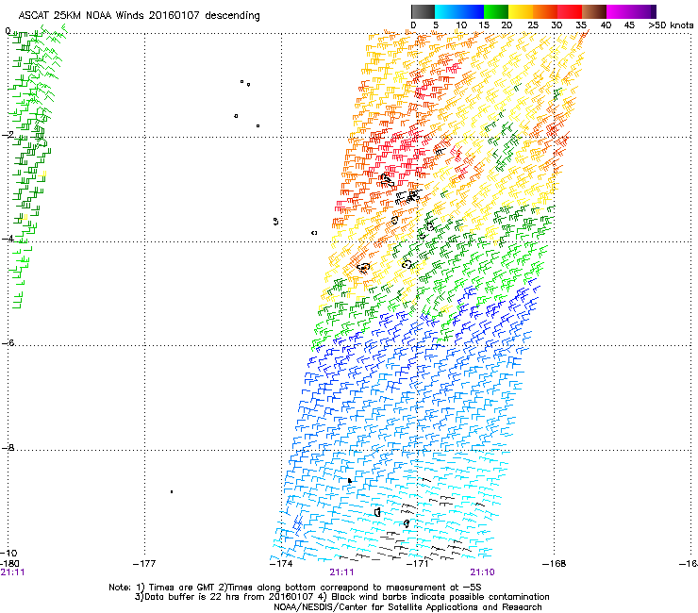Click the '>50 knots' legend label
The height and width of the screenshot is (613, 698).
[671, 25]
